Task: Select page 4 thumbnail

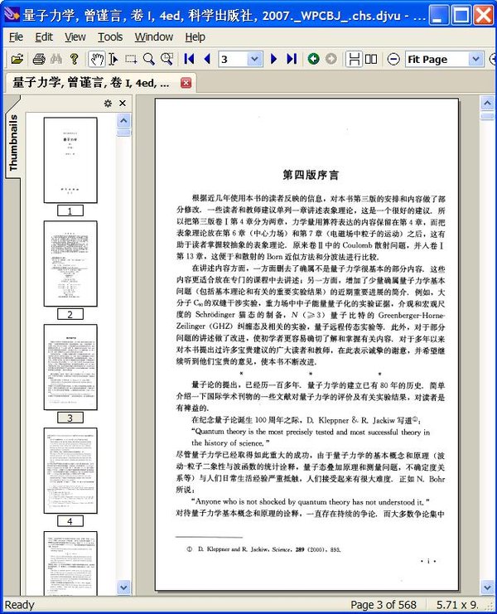Action: point(70,471)
